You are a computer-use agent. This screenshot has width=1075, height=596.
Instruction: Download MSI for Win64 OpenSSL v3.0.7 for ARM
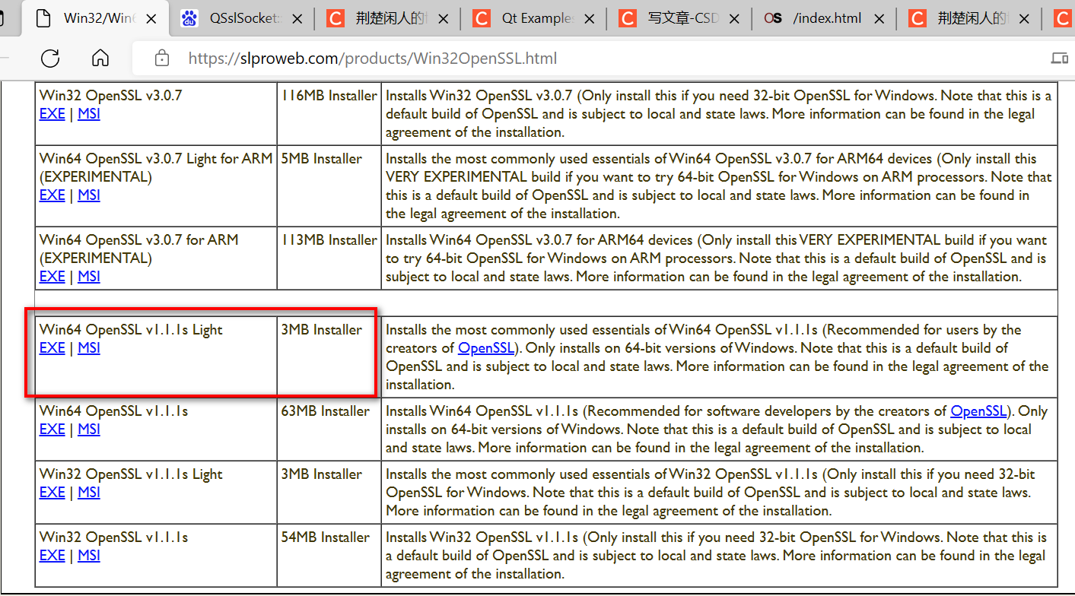(89, 277)
